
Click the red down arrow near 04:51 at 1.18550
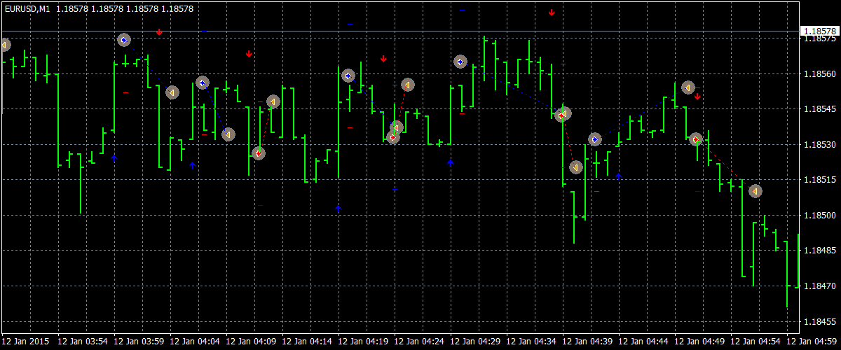point(698,97)
